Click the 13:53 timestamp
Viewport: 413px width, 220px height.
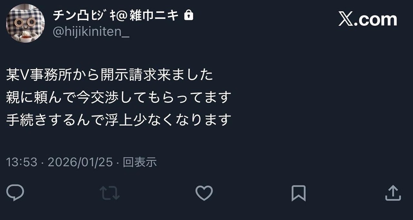click(22, 162)
